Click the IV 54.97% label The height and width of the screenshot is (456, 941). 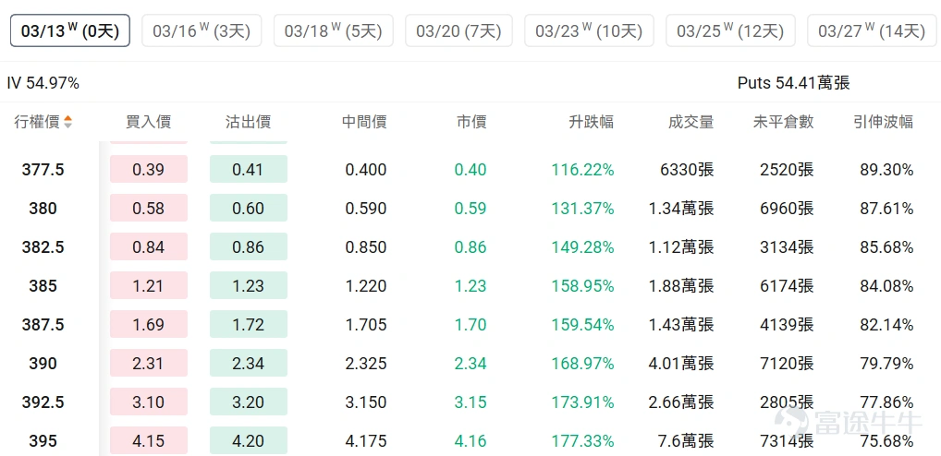[x=43, y=83]
